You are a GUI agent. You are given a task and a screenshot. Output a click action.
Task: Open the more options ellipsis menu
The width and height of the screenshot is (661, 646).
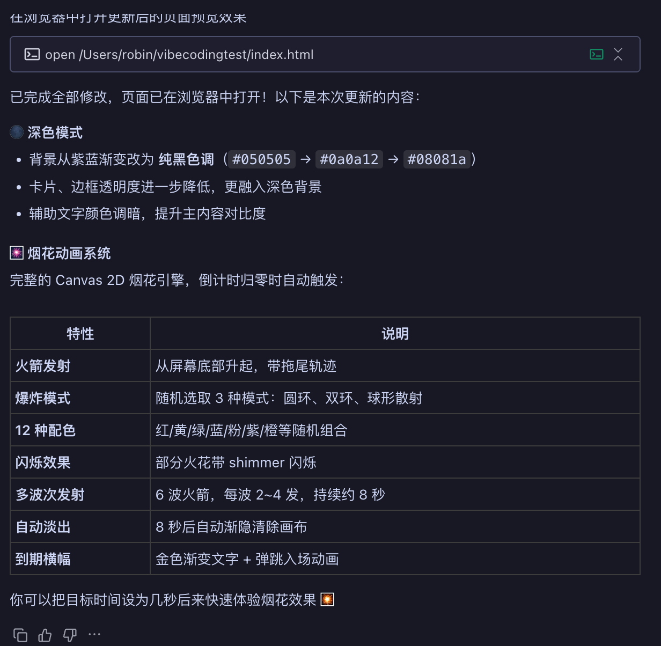coord(94,634)
